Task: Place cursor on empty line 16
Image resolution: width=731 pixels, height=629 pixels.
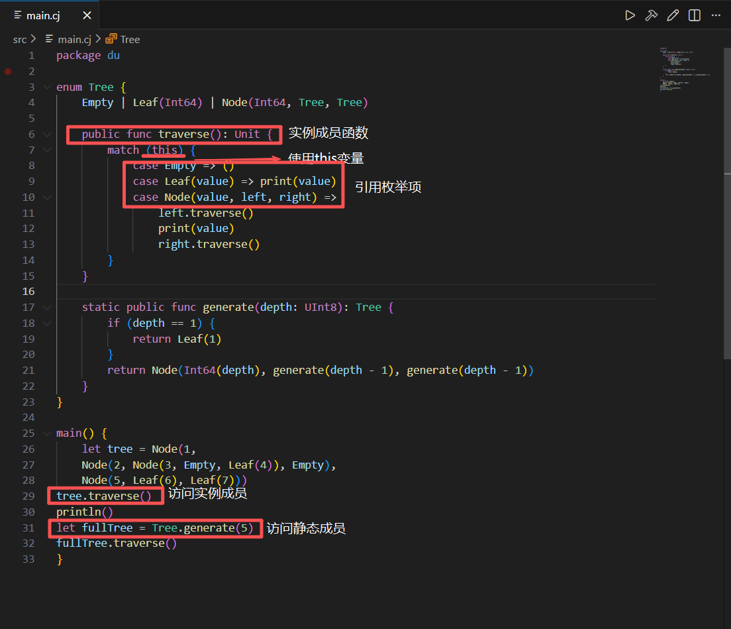Action: 356,292
